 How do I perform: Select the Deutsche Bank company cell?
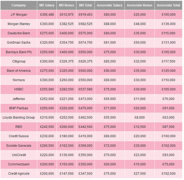pyautogui.click(x=19, y=33)
